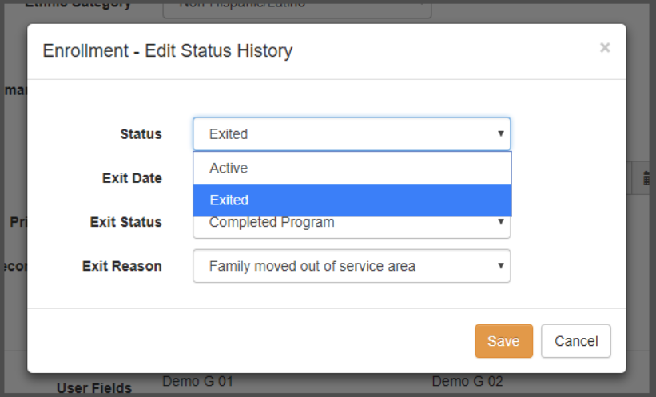Click the Exit Status label
The width and height of the screenshot is (656, 397).
pyautogui.click(x=125, y=222)
